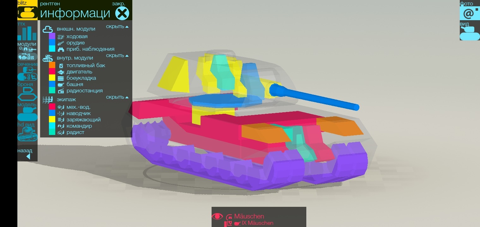Click the рентген label above the title

50,4
